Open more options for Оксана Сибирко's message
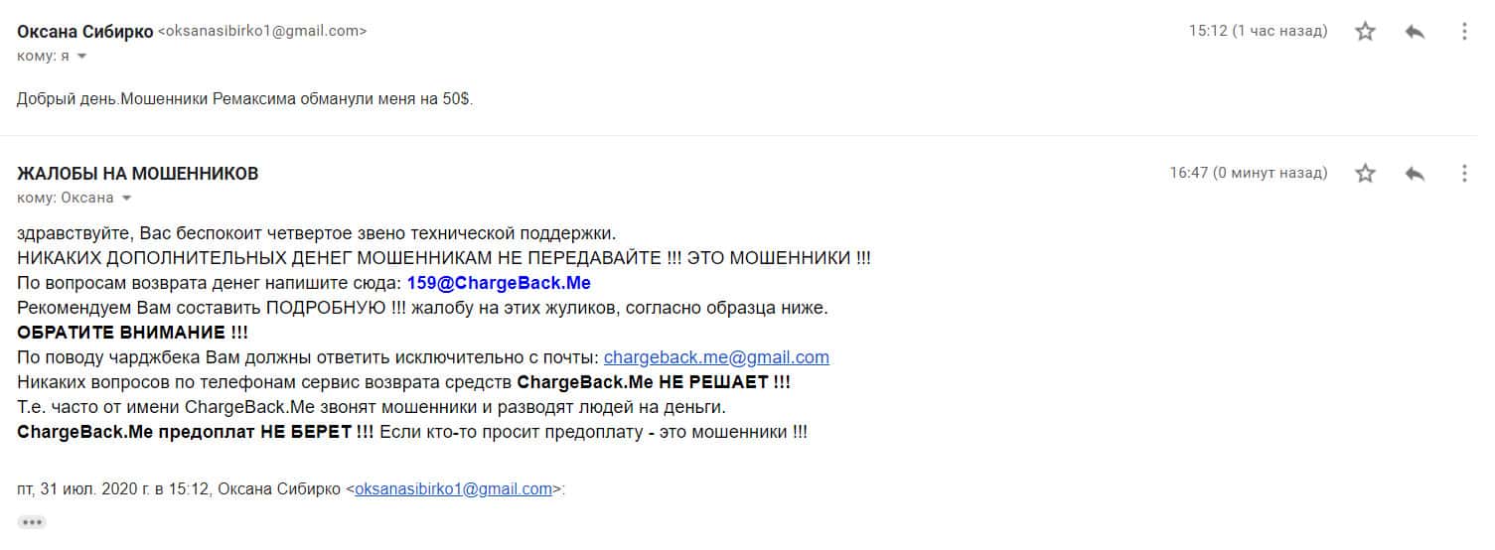Viewport: 1495px width, 550px height. [x=1464, y=31]
